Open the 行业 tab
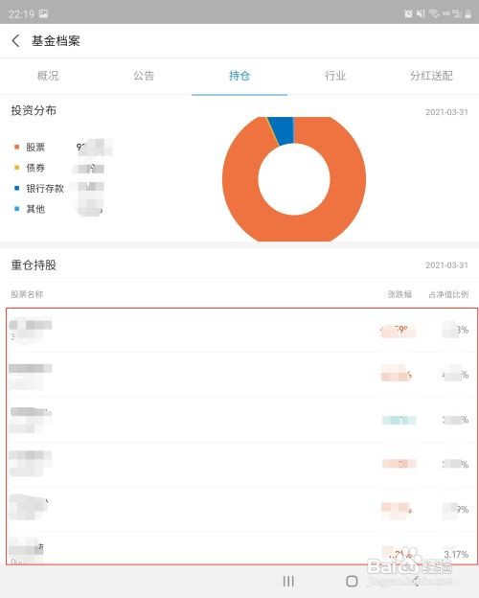Viewport: 479px width, 598px height. (335, 76)
